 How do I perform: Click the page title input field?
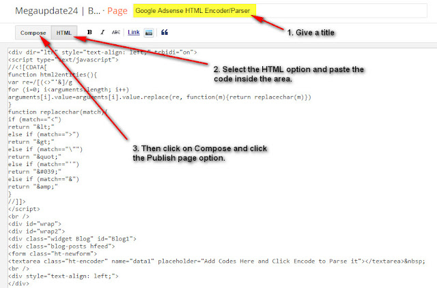280,11
